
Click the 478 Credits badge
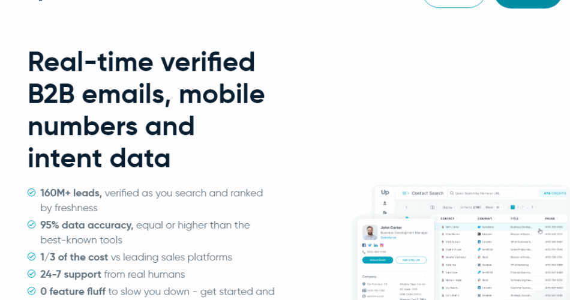click(x=554, y=193)
